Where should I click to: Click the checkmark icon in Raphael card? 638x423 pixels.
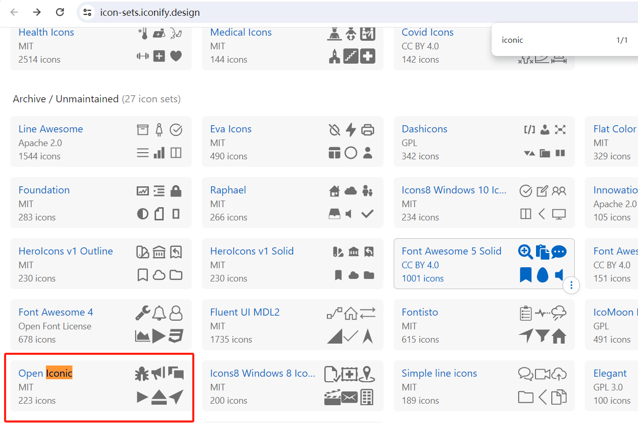[367, 214]
